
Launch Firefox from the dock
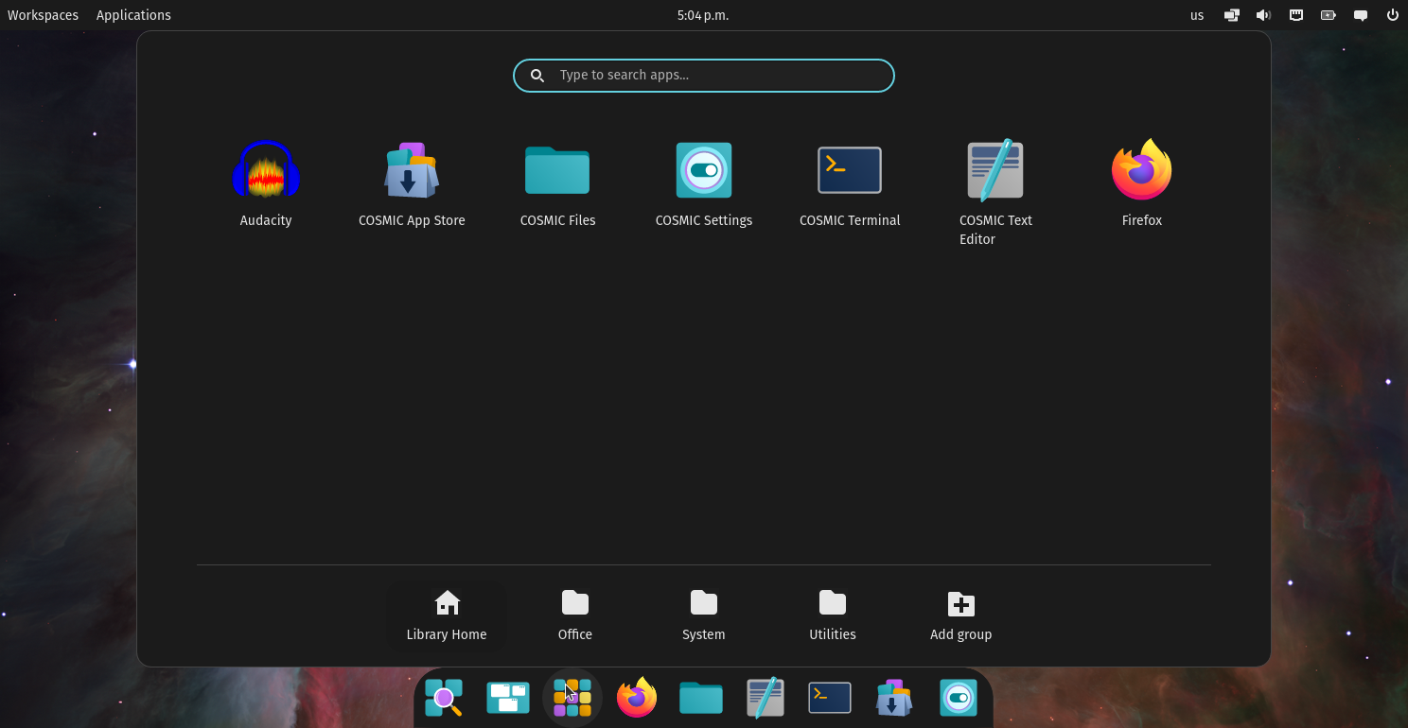pyautogui.click(x=637, y=698)
